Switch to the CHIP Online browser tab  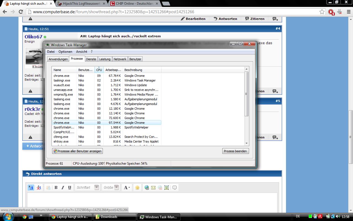pos(135,4)
